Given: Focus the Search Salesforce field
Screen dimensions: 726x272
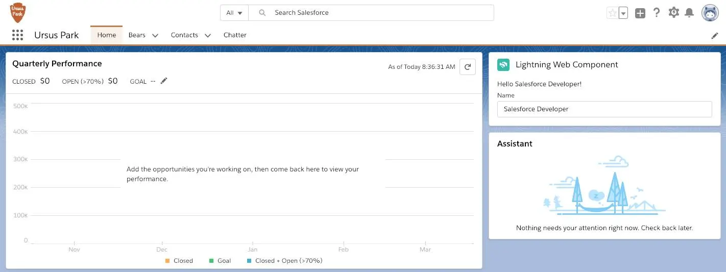Looking at the screenshot, I should tap(371, 13).
